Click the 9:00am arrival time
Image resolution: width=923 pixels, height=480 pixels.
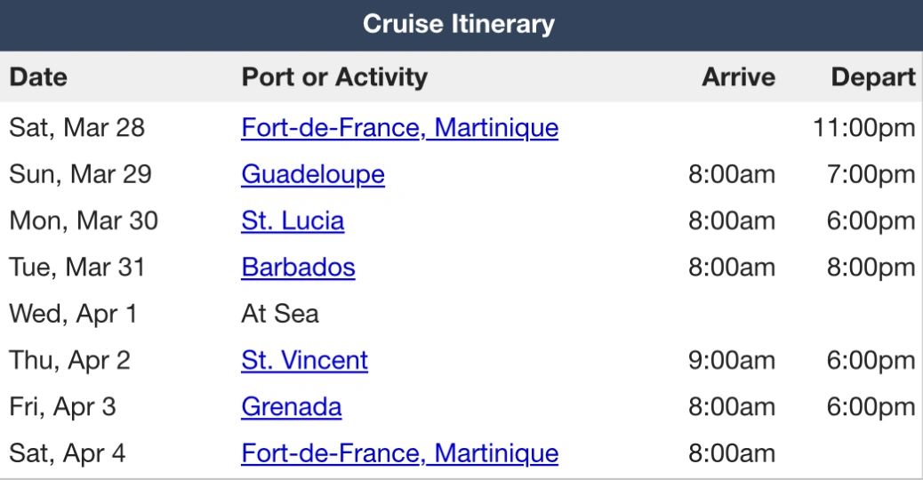(x=731, y=360)
